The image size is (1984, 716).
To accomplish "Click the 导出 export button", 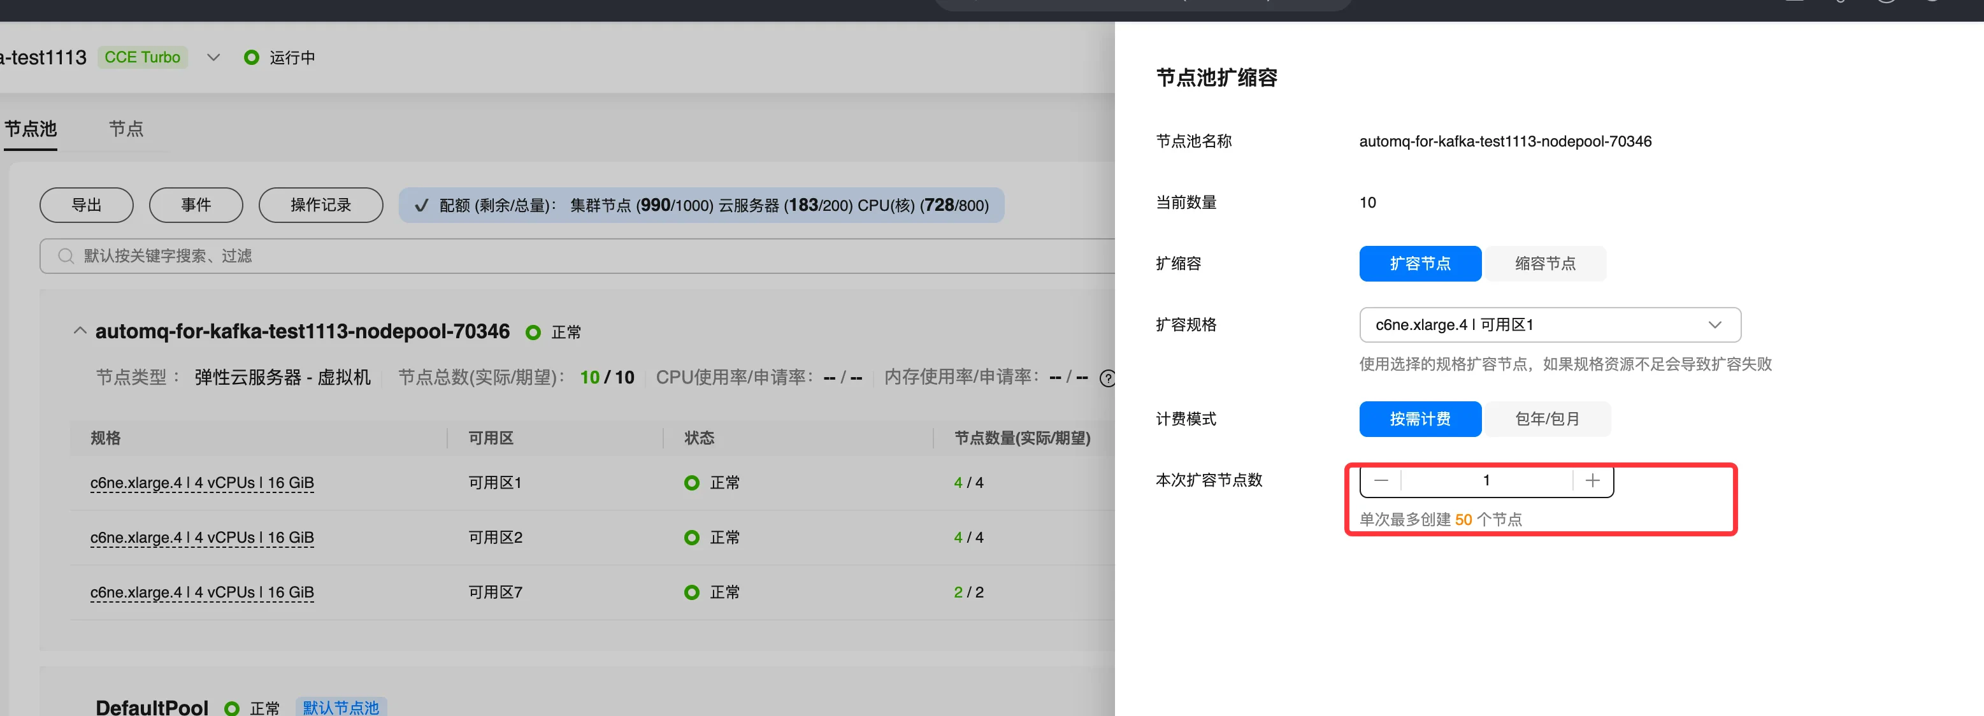I will [86, 204].
